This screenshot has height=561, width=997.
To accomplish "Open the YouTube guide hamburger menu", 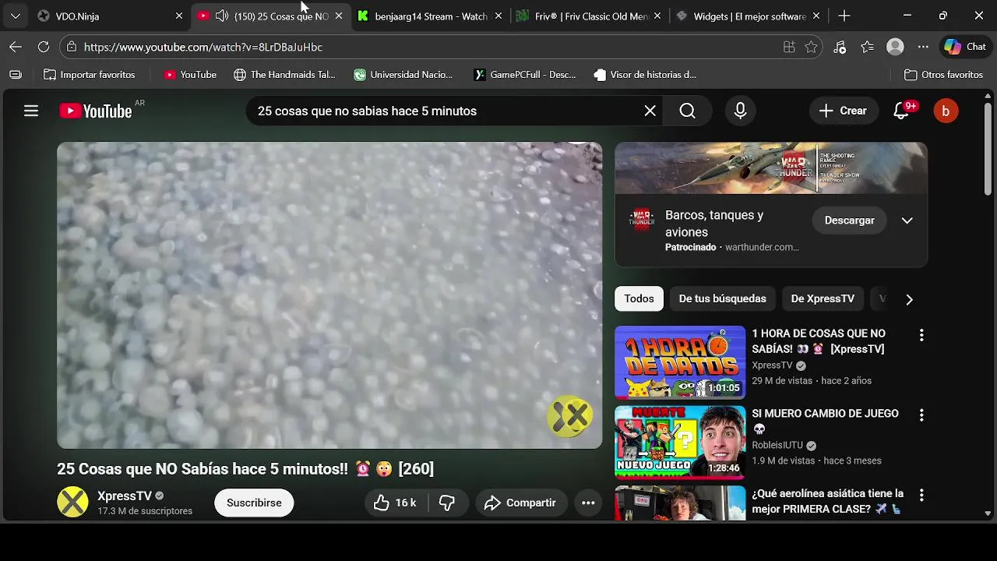I will coord(31,111).
